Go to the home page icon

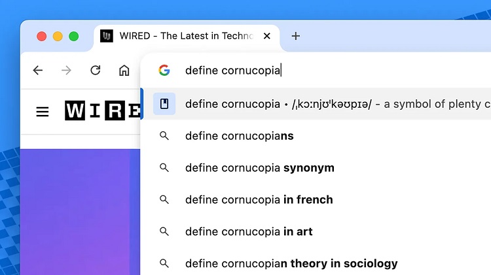[x=124, y=71]
